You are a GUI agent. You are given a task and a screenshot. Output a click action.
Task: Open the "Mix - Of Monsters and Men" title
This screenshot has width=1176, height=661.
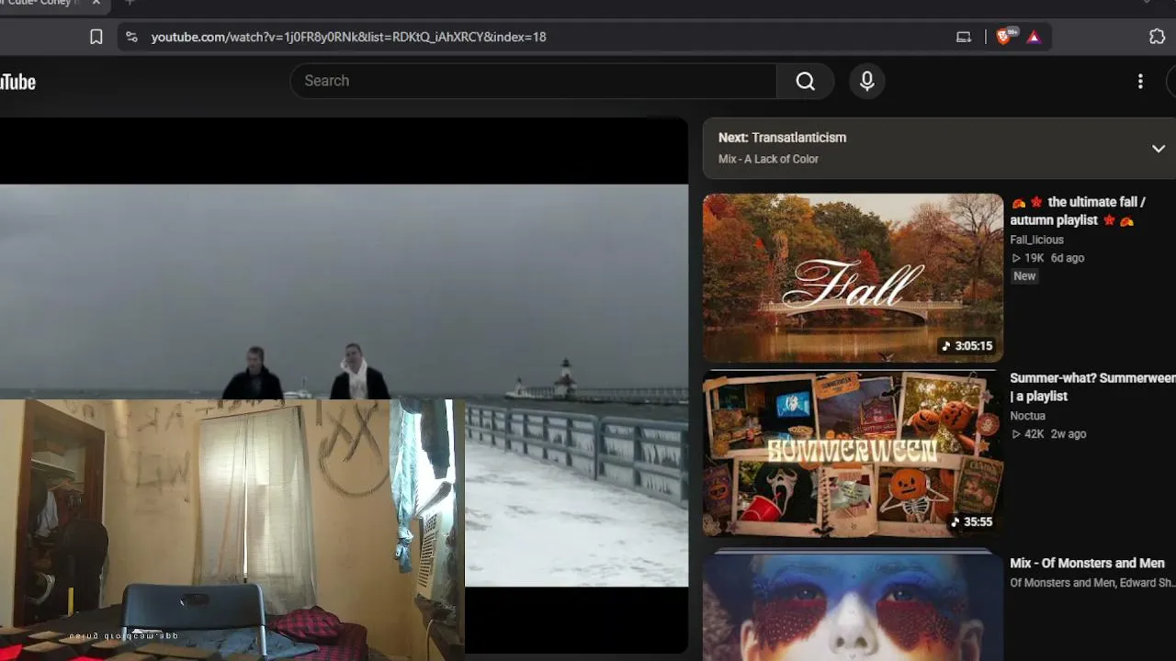(x=1087, y=564)
